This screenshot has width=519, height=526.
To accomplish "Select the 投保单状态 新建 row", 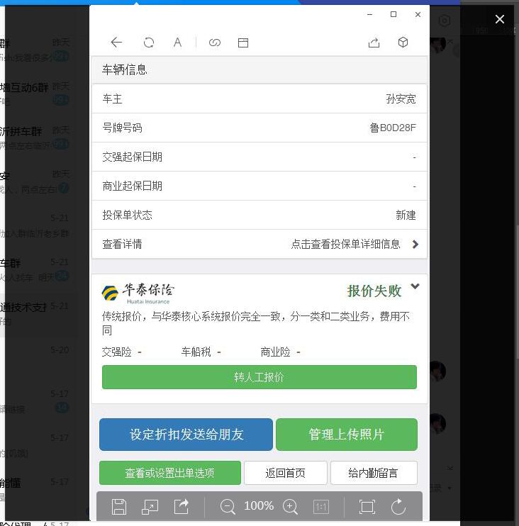I will [259, 215].
